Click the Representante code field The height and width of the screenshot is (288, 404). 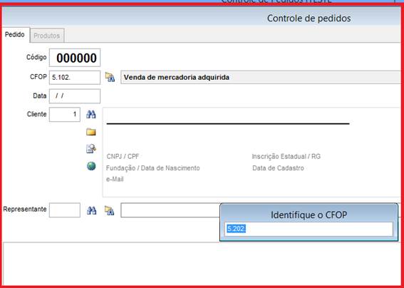tap(65, 210)
